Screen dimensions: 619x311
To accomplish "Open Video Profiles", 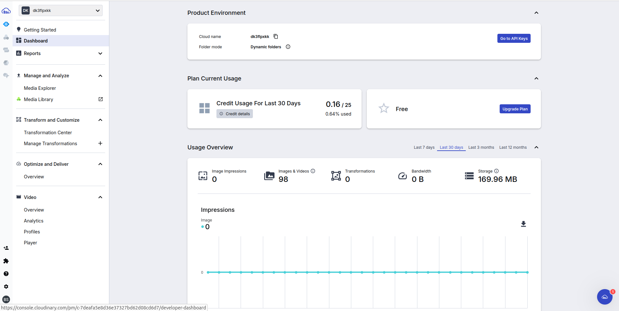I will 32,232.
